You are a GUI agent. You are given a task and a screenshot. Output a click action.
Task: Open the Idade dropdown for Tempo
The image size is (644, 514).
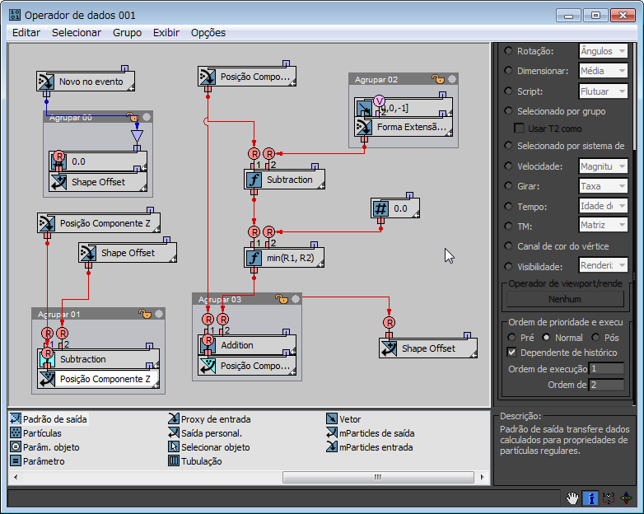[603, 205]
